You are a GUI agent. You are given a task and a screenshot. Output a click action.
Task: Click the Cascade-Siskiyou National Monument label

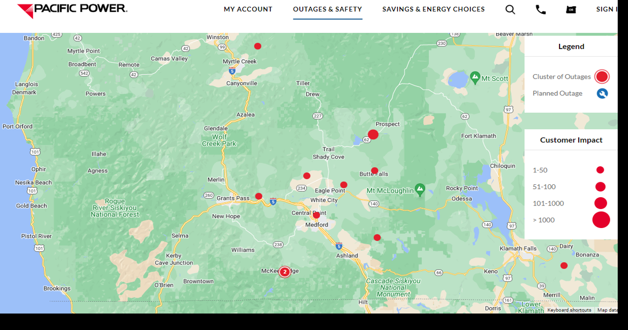click(393, 288)
